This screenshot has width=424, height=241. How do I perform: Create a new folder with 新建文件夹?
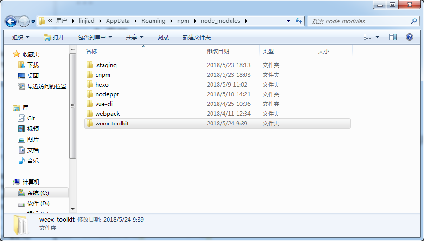(197, 37)
